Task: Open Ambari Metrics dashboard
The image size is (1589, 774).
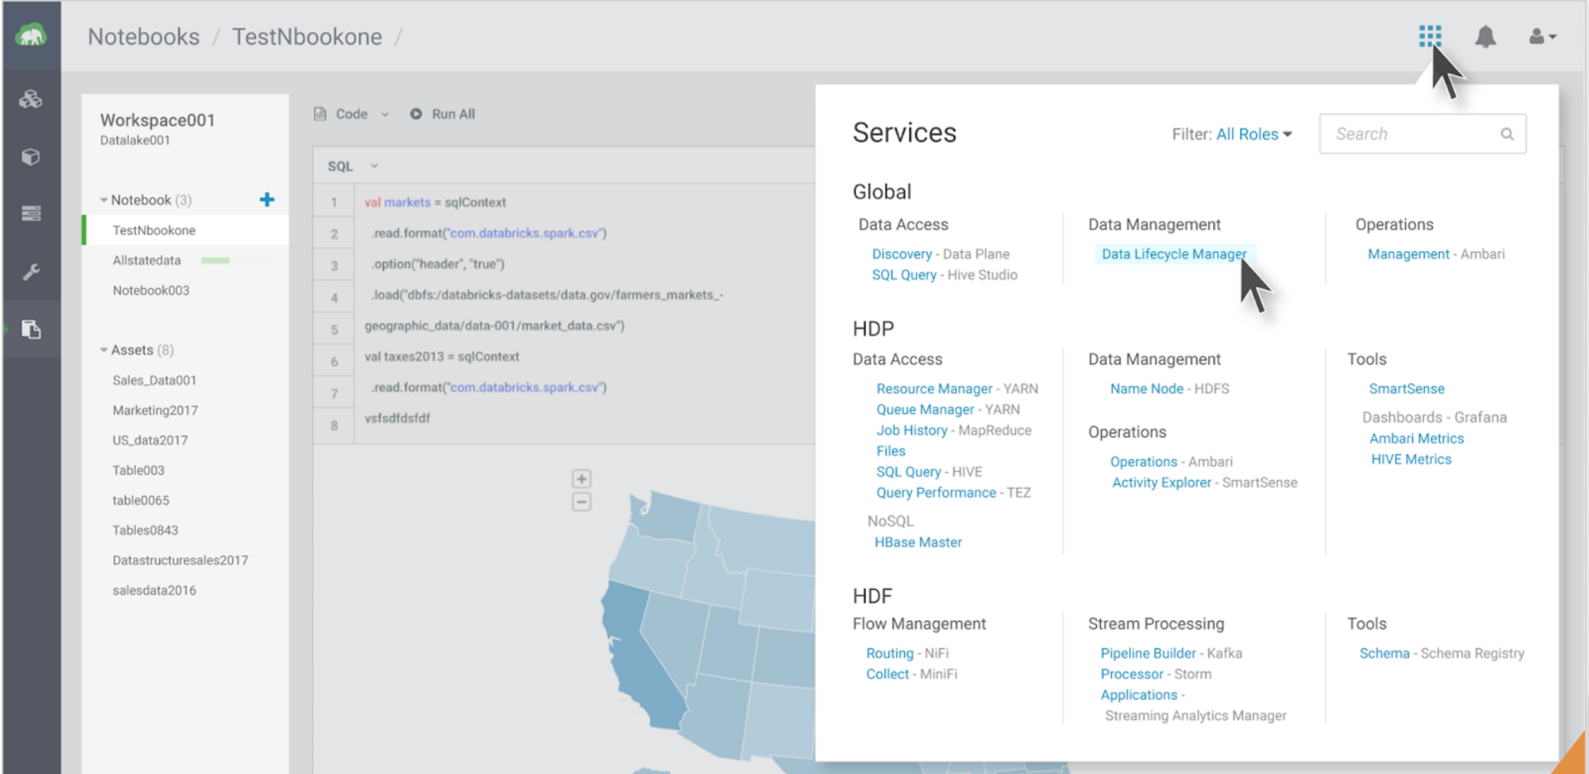Action: click(x=1416, y=438)
